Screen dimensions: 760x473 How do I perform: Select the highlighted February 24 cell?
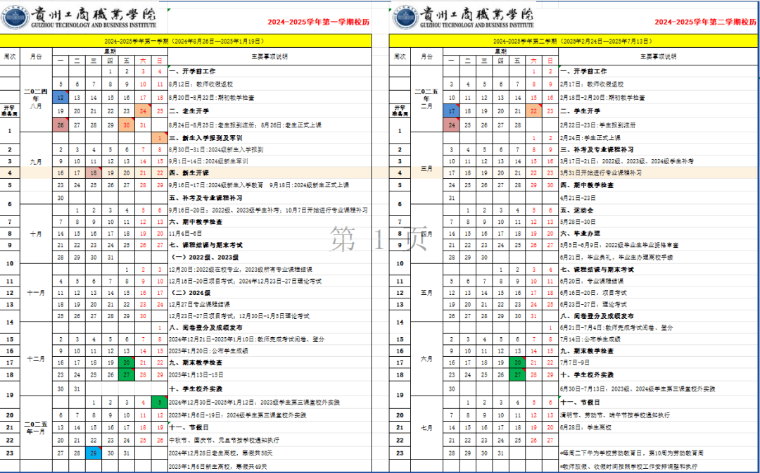pyautogui.click(x=451, y=125)
